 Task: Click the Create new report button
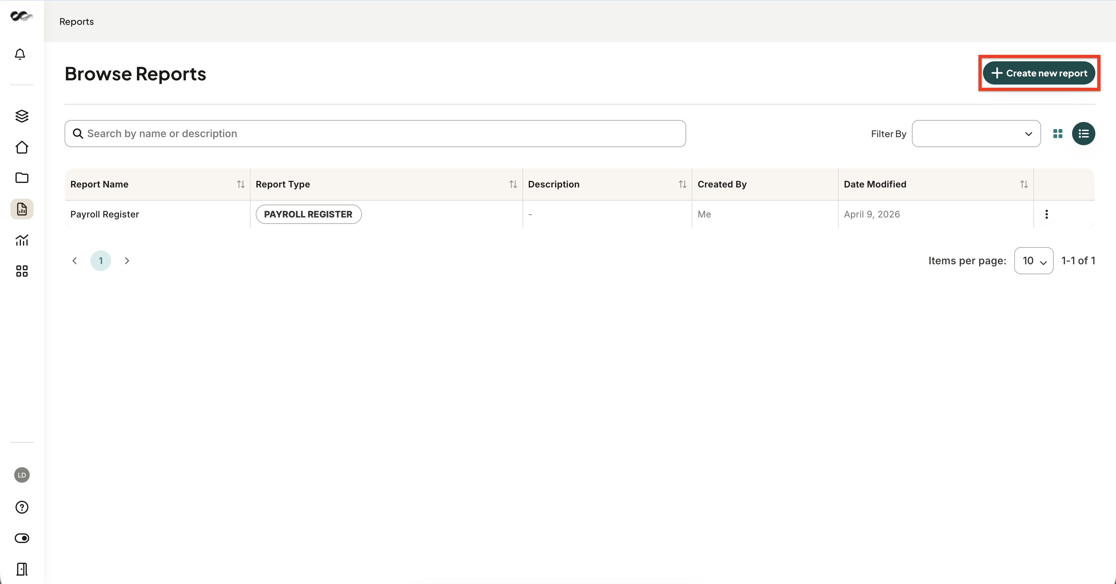1039,73
